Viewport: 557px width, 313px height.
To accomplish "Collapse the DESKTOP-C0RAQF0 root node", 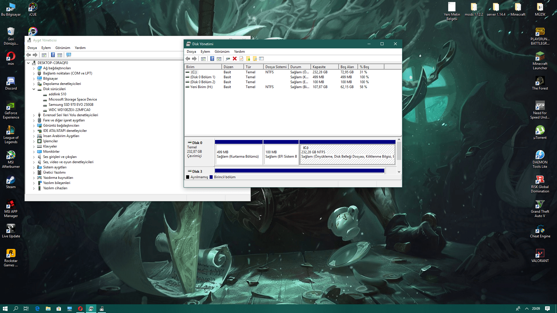I will 28,63.
